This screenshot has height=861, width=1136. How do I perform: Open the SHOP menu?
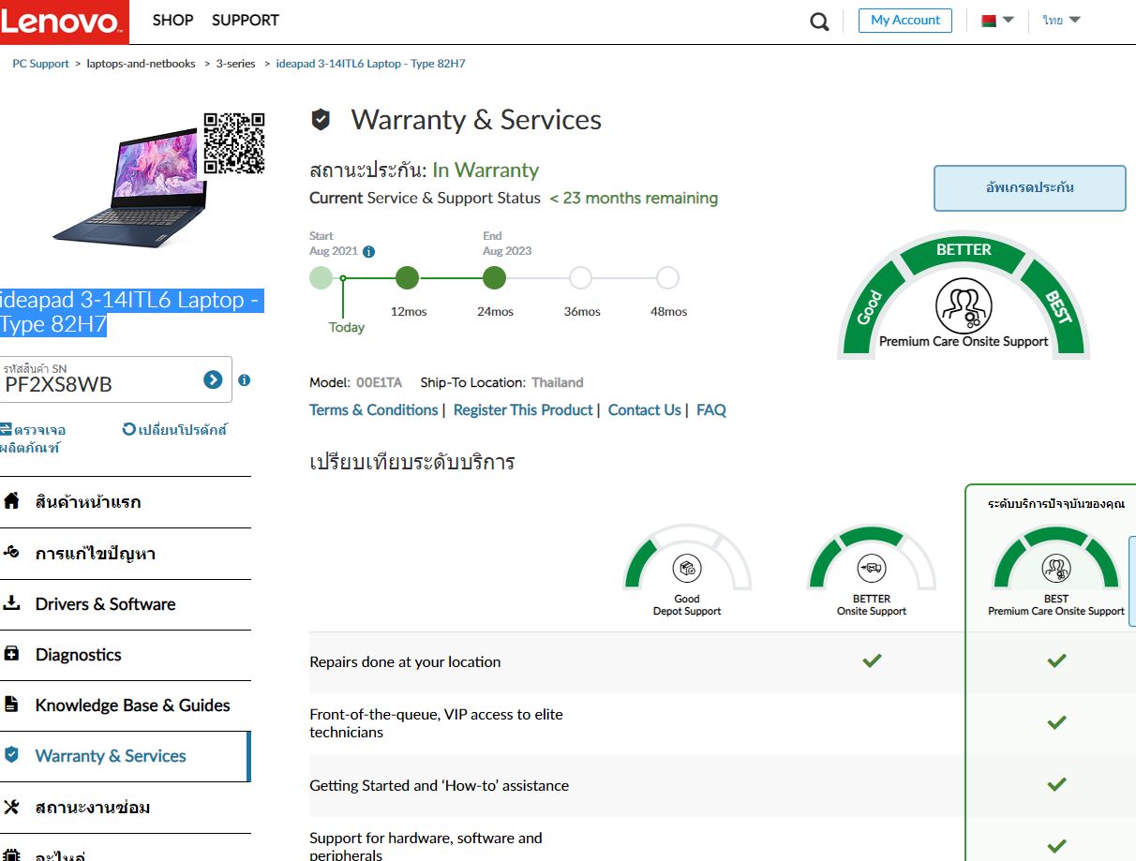(172, 21)
